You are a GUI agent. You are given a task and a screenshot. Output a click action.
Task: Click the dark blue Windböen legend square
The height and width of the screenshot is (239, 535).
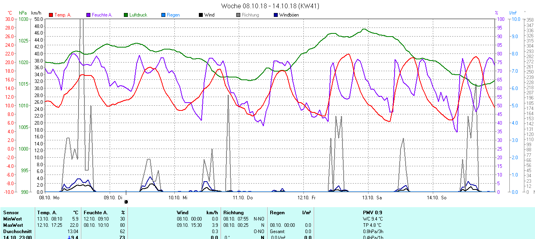point(276,15)
